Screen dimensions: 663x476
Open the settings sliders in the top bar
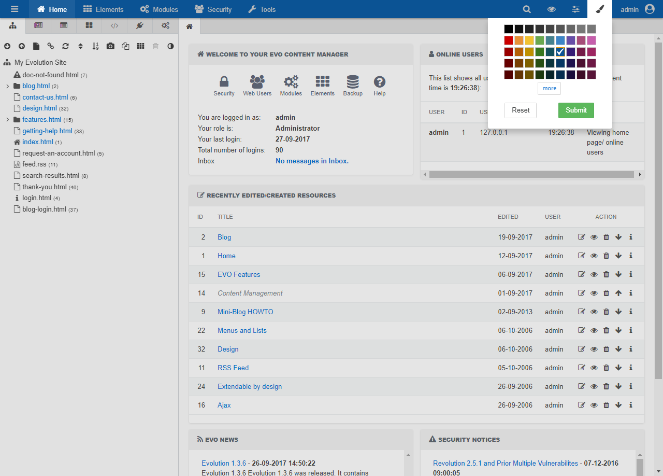pos(576,9)
